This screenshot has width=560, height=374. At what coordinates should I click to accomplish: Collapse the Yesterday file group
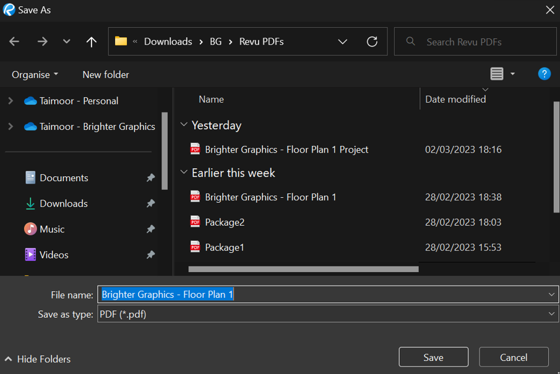pos(184,125)
